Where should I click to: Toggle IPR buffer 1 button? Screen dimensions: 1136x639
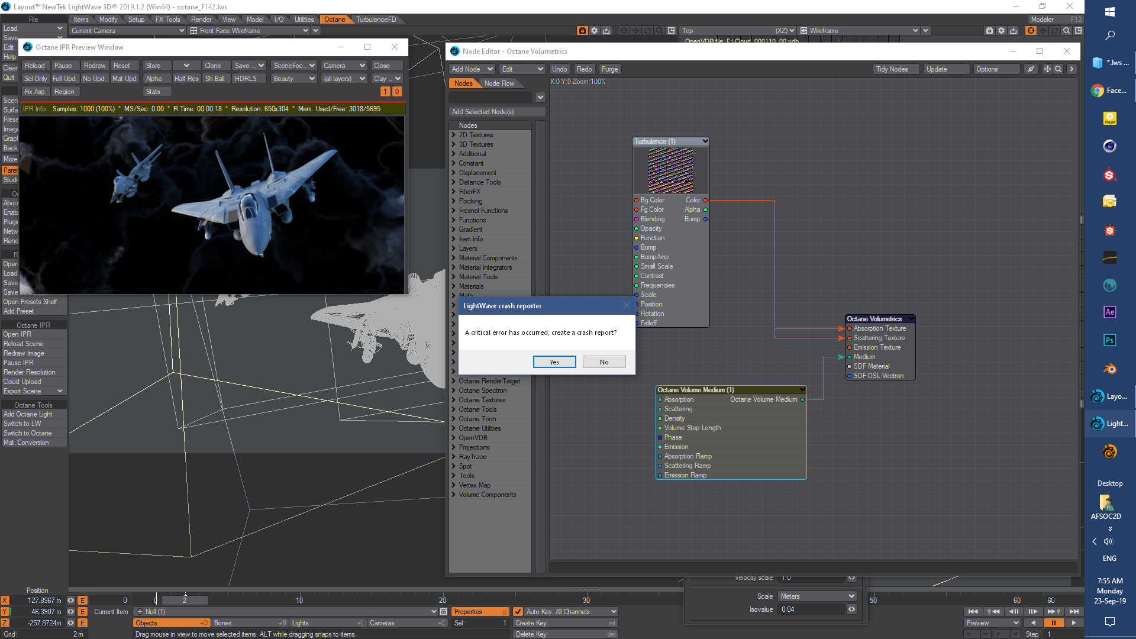click(385, 92)
